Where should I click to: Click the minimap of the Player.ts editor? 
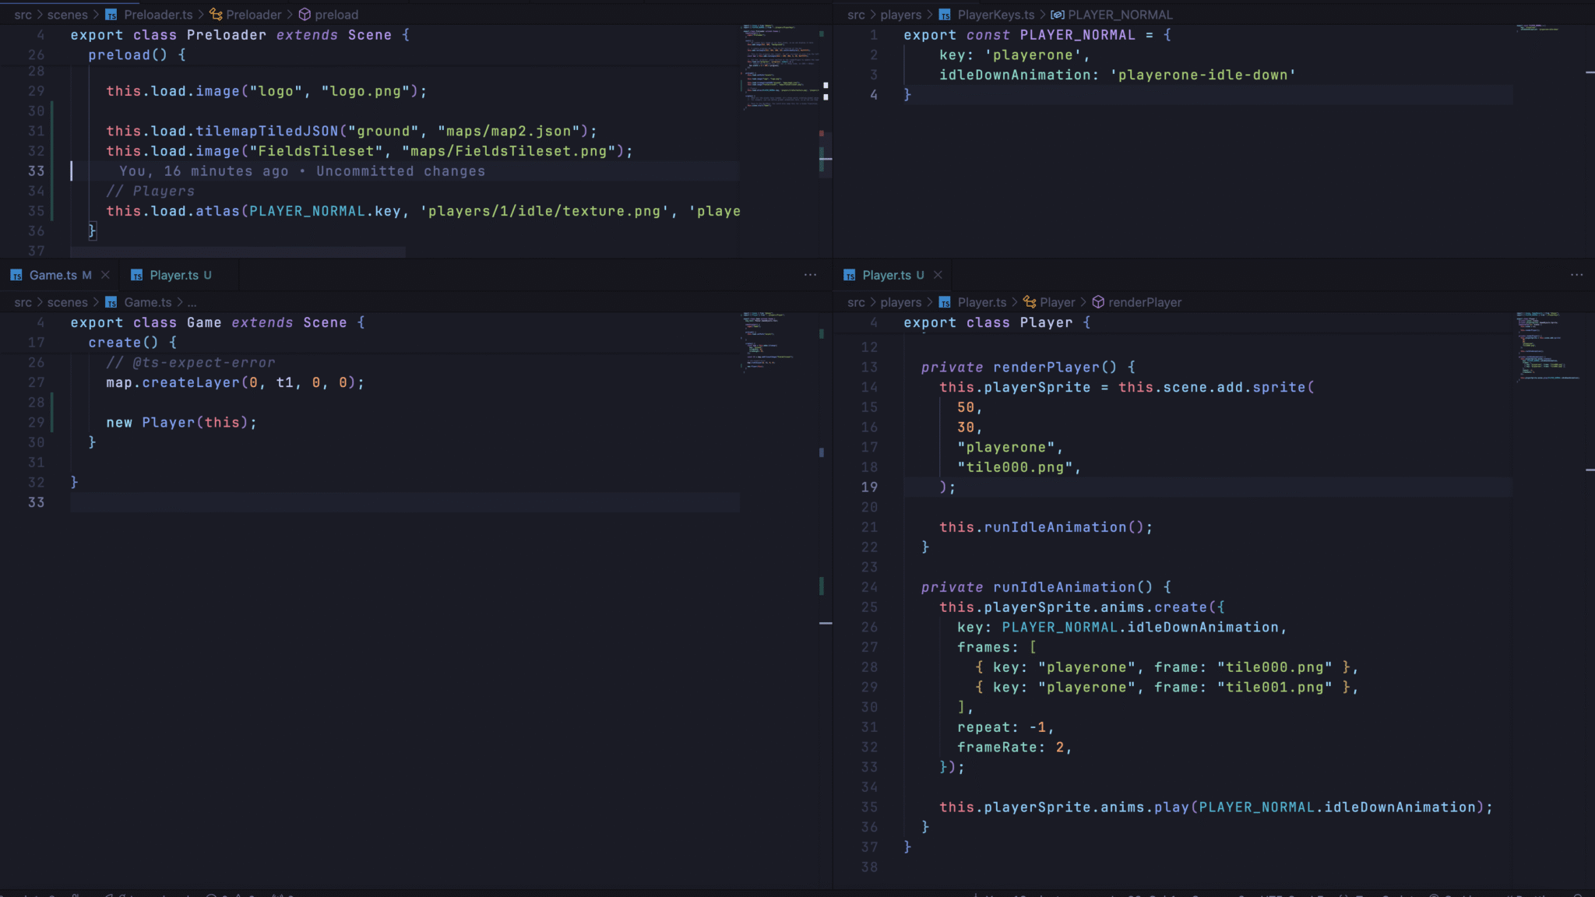1550,600
